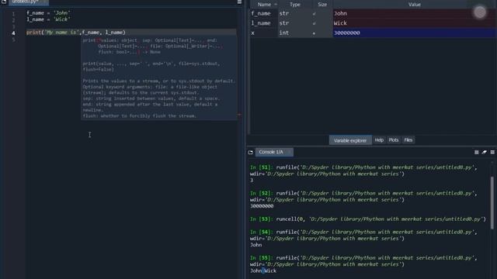Click the int type cell for x
This screenshot has height=279, width=497.
coord(294,33)
